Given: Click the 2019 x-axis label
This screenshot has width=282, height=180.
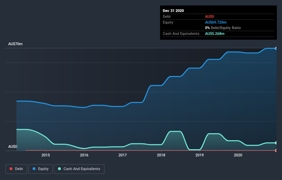Looking at the screenshot, I should point(200,155).
